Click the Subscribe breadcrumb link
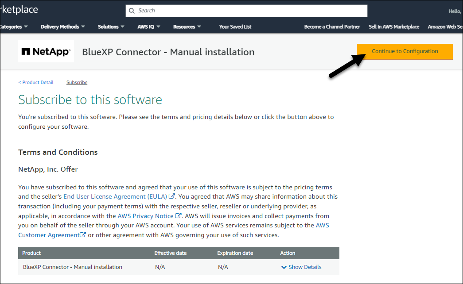Image resolution: width=463 pixels, height=284 pixels. click(77, 82)
